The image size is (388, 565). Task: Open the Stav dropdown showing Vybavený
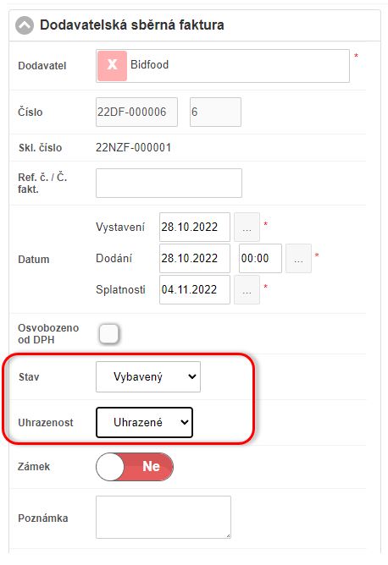pos(148,377)
